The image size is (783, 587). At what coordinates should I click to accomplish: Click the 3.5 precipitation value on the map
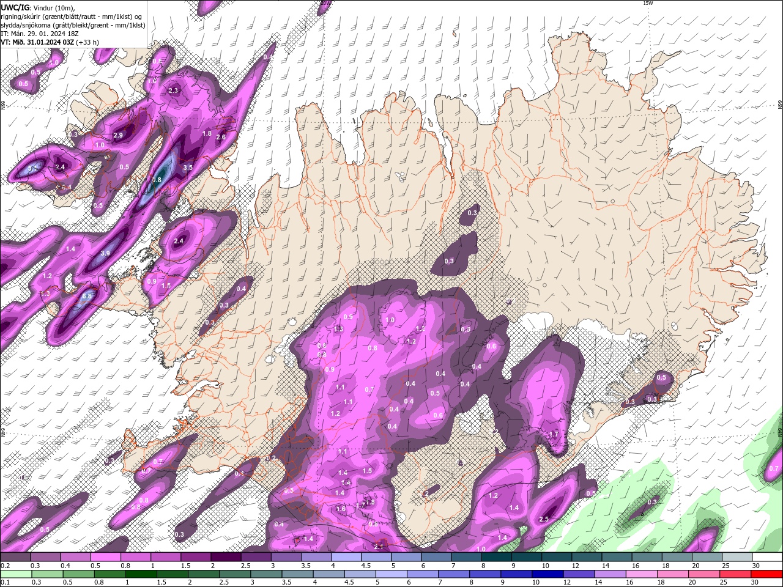pyautogui.click(x=188, y=168)
